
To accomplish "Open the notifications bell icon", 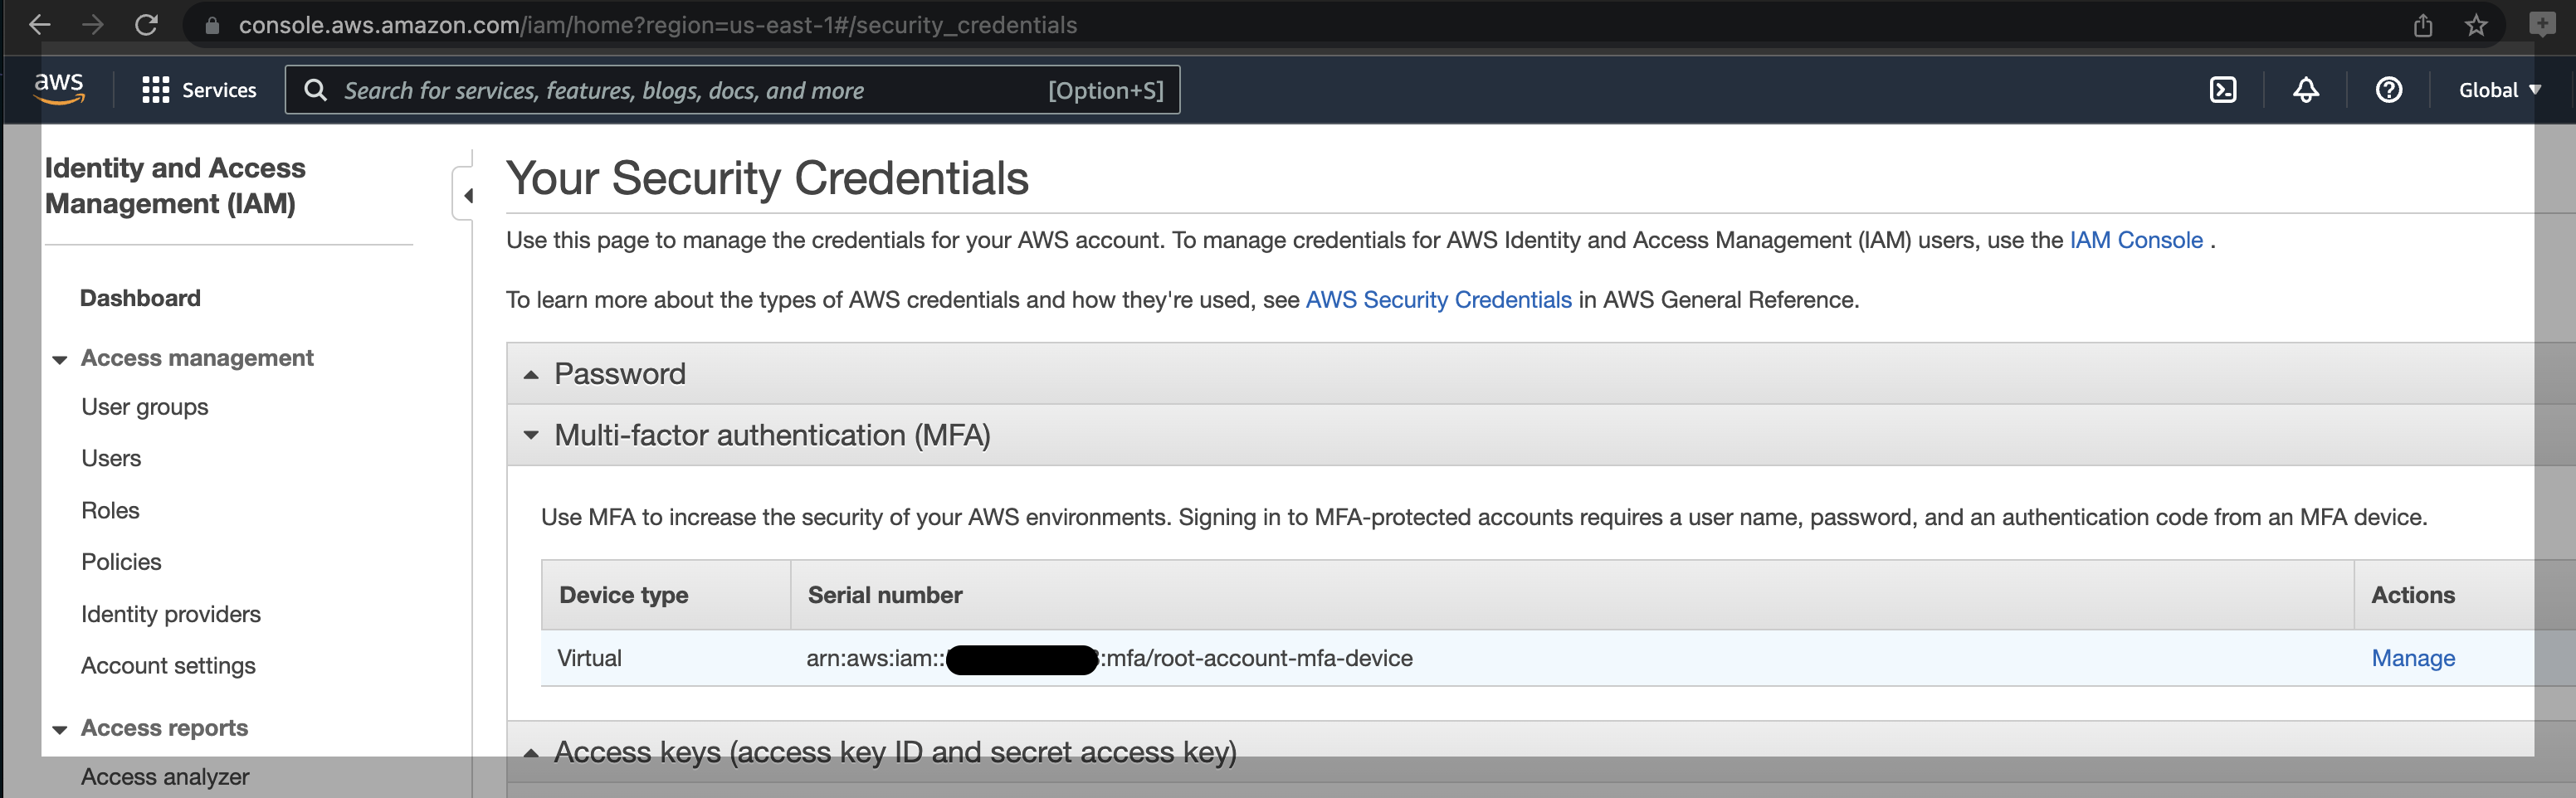I will [x=2306, y=89].
